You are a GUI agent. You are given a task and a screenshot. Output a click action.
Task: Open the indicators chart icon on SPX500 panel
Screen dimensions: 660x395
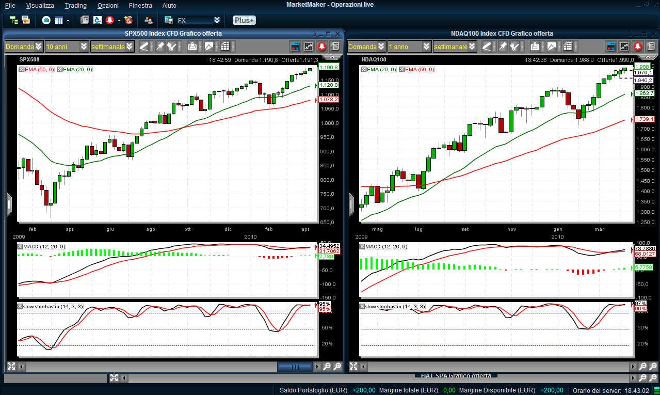[309, 46]
